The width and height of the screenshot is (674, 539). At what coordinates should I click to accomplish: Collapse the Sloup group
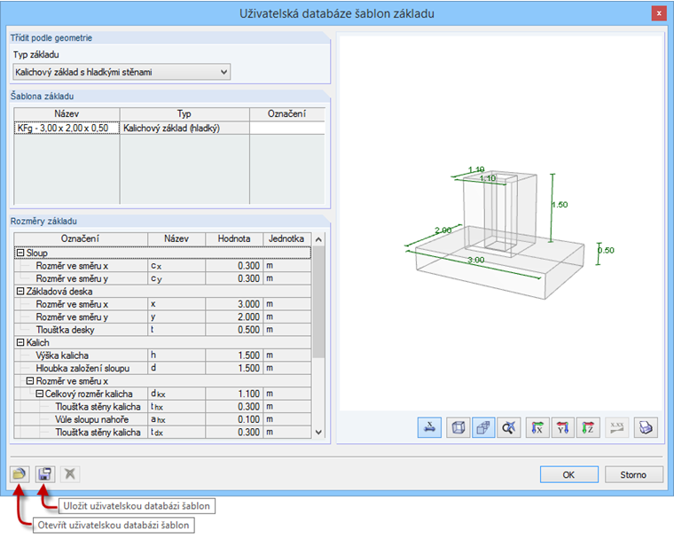(x=20, y=253)
